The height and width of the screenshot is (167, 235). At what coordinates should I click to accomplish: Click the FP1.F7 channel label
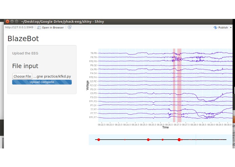(x=93, y=117)
